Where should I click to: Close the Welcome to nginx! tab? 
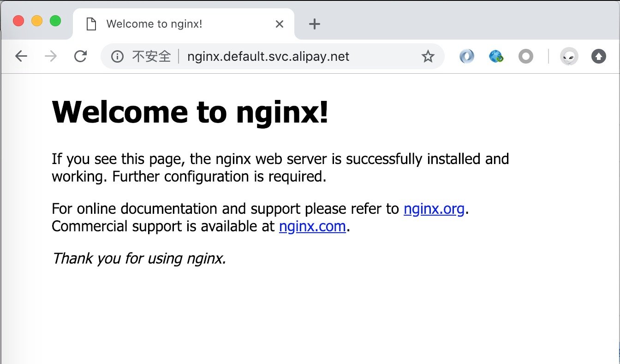coord(279,24)
